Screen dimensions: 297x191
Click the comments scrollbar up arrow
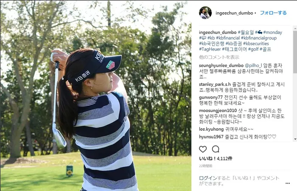(295, 29)
